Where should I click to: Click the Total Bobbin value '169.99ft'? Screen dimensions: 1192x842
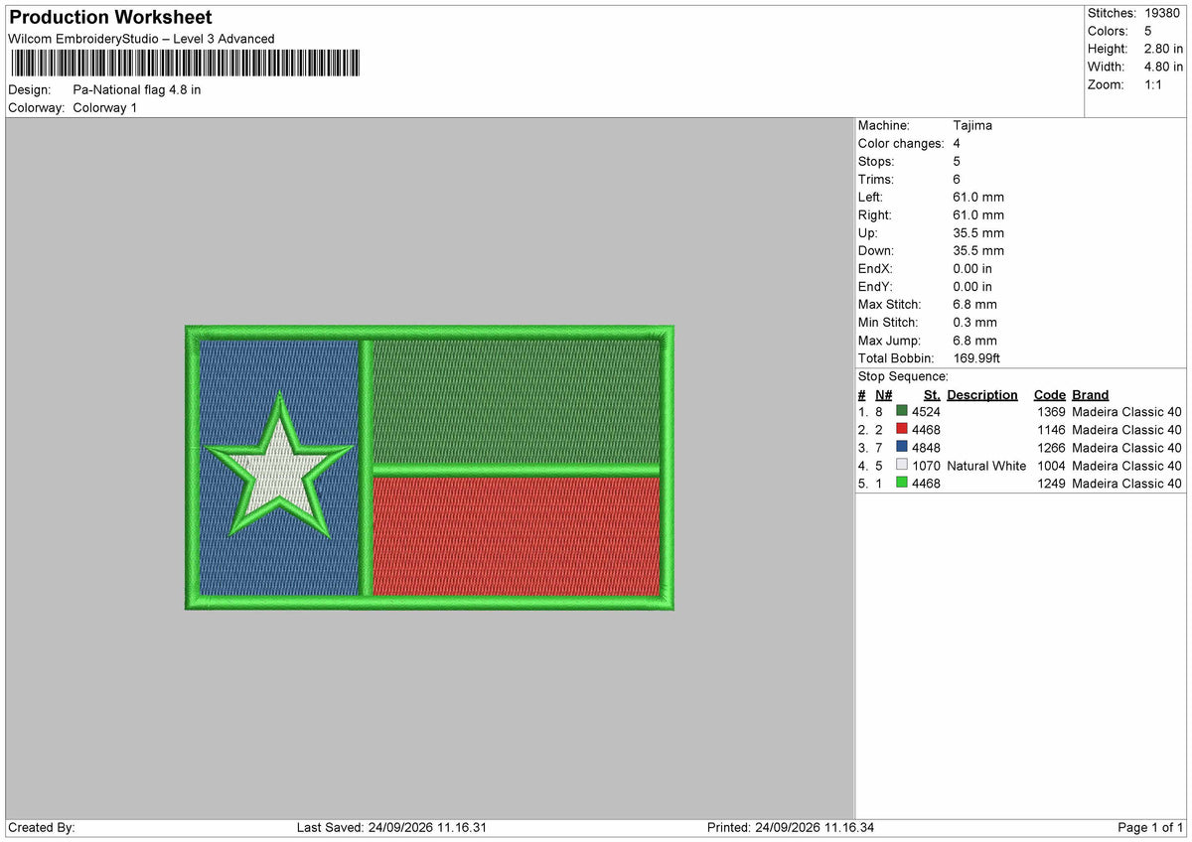pos(977,357)
